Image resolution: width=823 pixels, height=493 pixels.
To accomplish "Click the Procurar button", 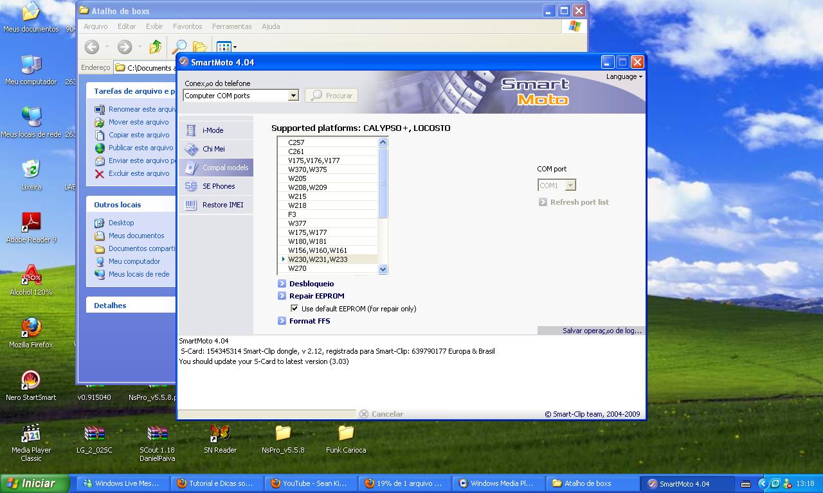I will pyautogui.click(x=331, y=96).
